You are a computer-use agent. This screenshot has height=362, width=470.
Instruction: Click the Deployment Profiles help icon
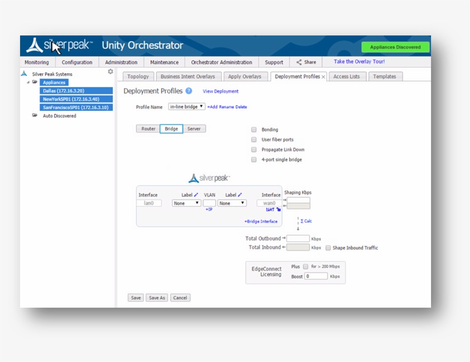click(x=189, y=91)
